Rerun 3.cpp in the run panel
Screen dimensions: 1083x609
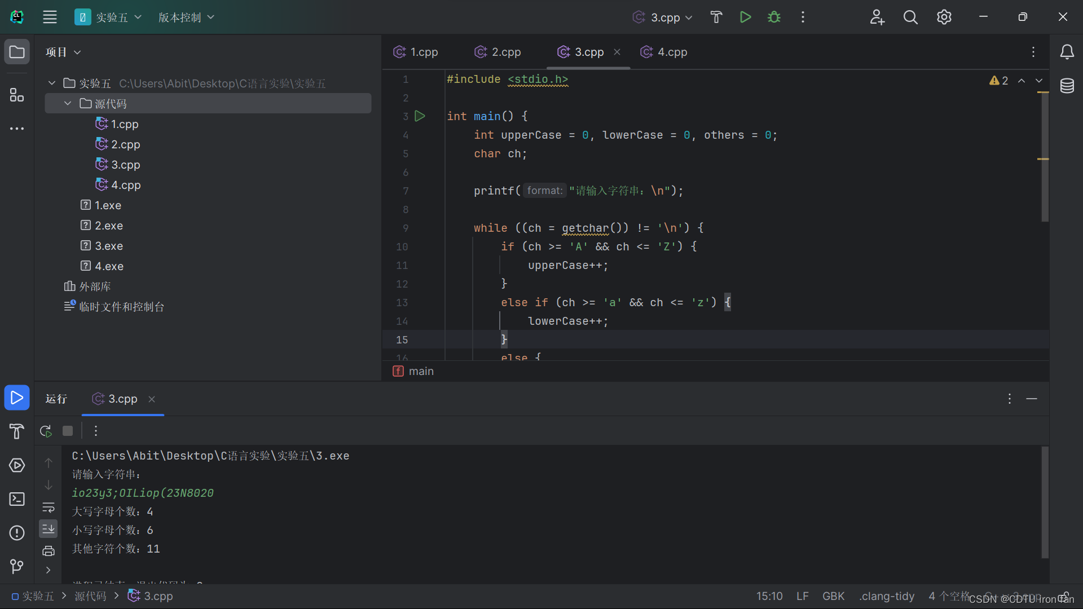click(46, 431)
